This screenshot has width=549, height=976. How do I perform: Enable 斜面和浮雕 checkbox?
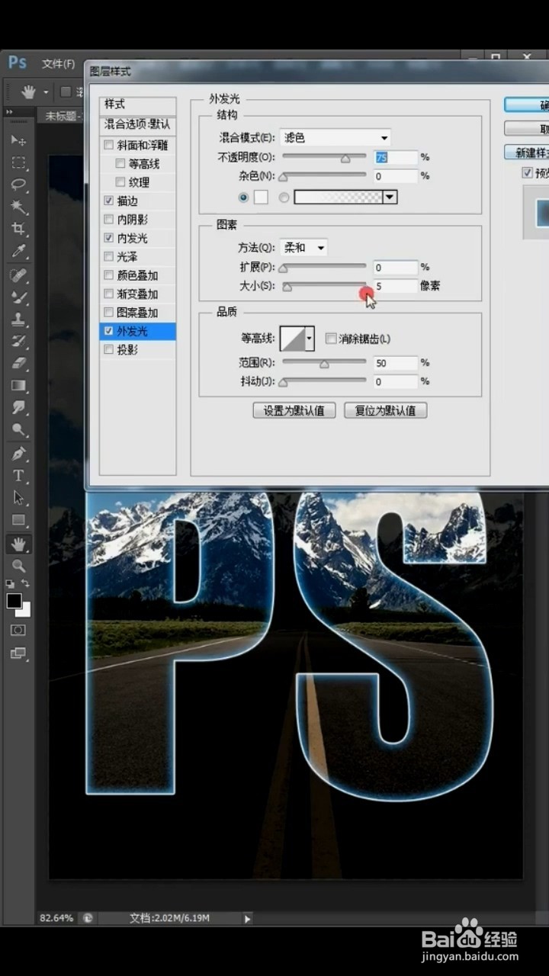[109, 145]
